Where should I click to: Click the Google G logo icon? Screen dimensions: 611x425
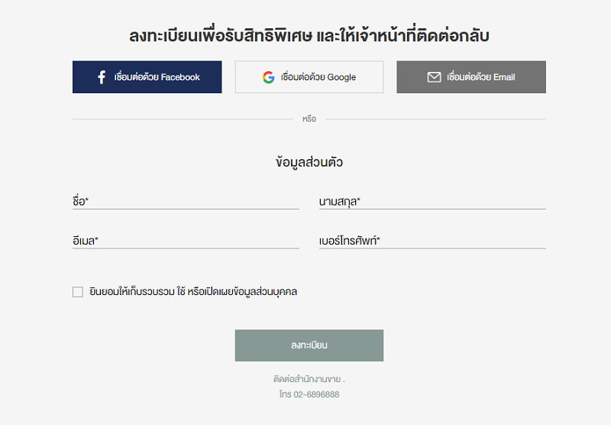(x=269, y=77)
